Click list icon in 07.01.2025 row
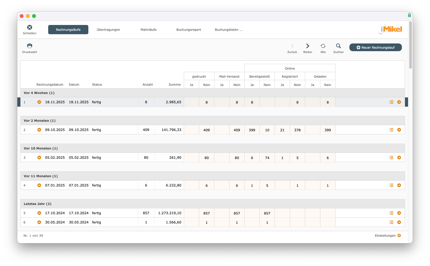The height and width of the screenshot is (266, 430). [391, 185]
